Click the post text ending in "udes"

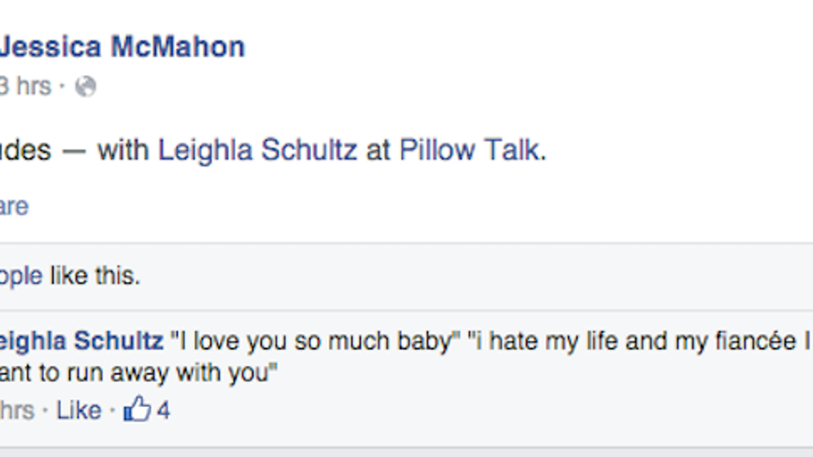26,150
